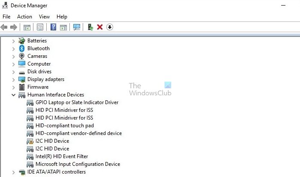Open the Action menu

(24, 17)
